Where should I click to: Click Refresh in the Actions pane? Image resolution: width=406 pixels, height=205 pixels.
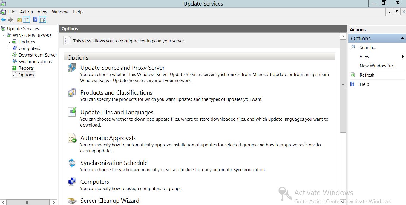[367, 75]
